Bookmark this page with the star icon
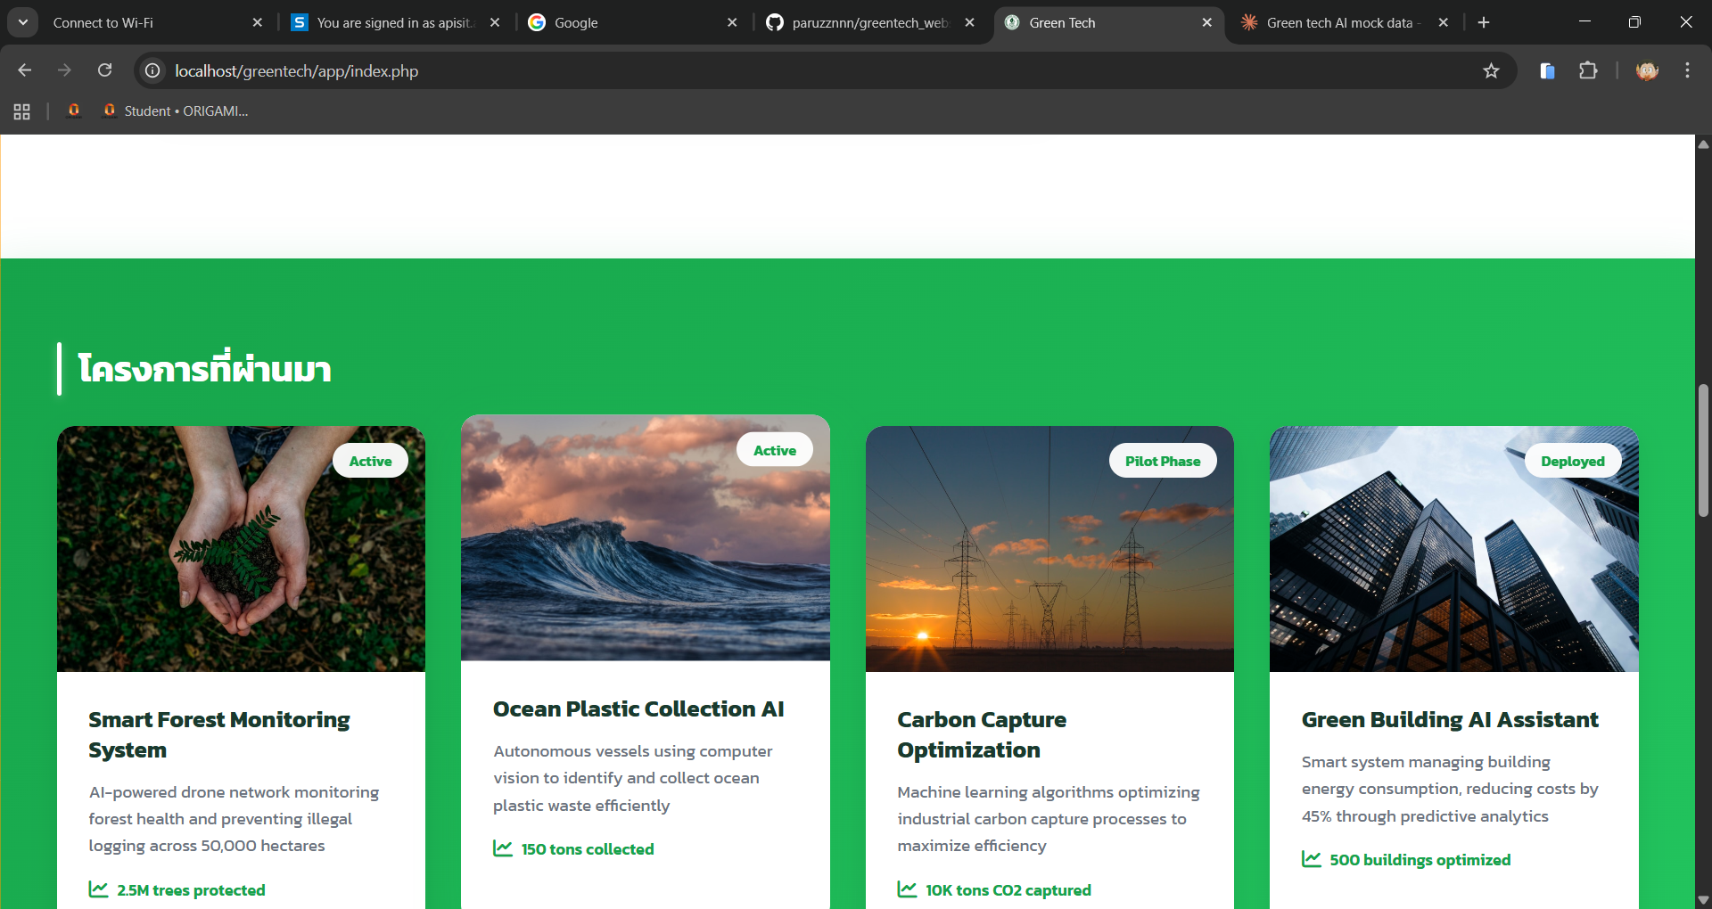1712x909 pixels. pos(1491,70)
